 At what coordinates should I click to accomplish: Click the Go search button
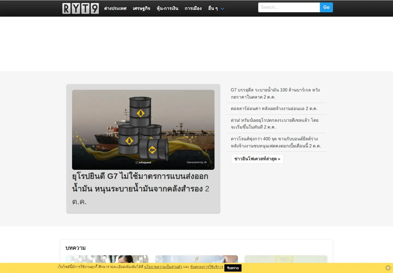tap(326, 7)
